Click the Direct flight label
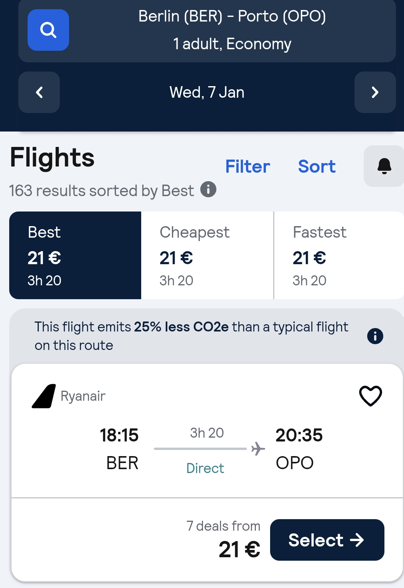Image resolution: width=404 pixels, height=588 pixels. click(205, 468)
